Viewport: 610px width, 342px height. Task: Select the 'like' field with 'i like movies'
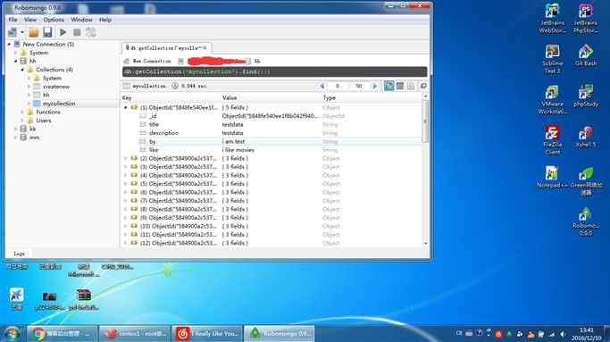pyautogui.click(x=272, y=150)
